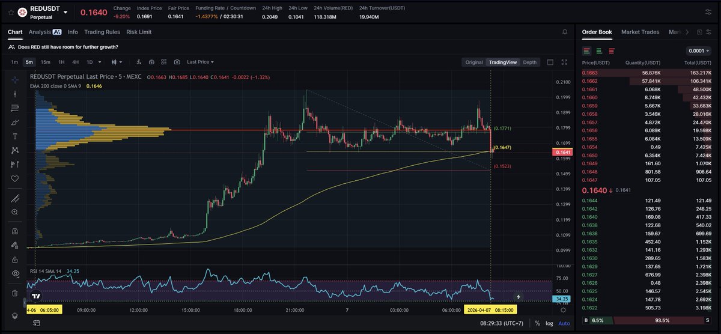Image resolution: width=721 pixels, height=334 pixels.
Task: Open the forecasting and position tools
Action: [x=15, y=164]
